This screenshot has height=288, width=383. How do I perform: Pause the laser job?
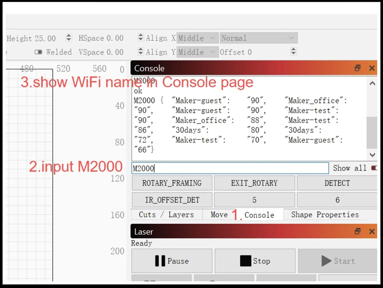coord(172,261)
